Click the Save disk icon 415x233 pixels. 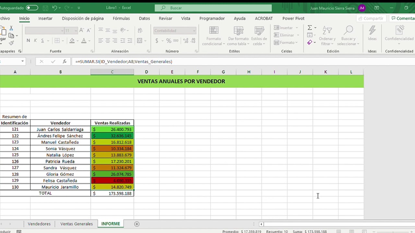(45, 8)
